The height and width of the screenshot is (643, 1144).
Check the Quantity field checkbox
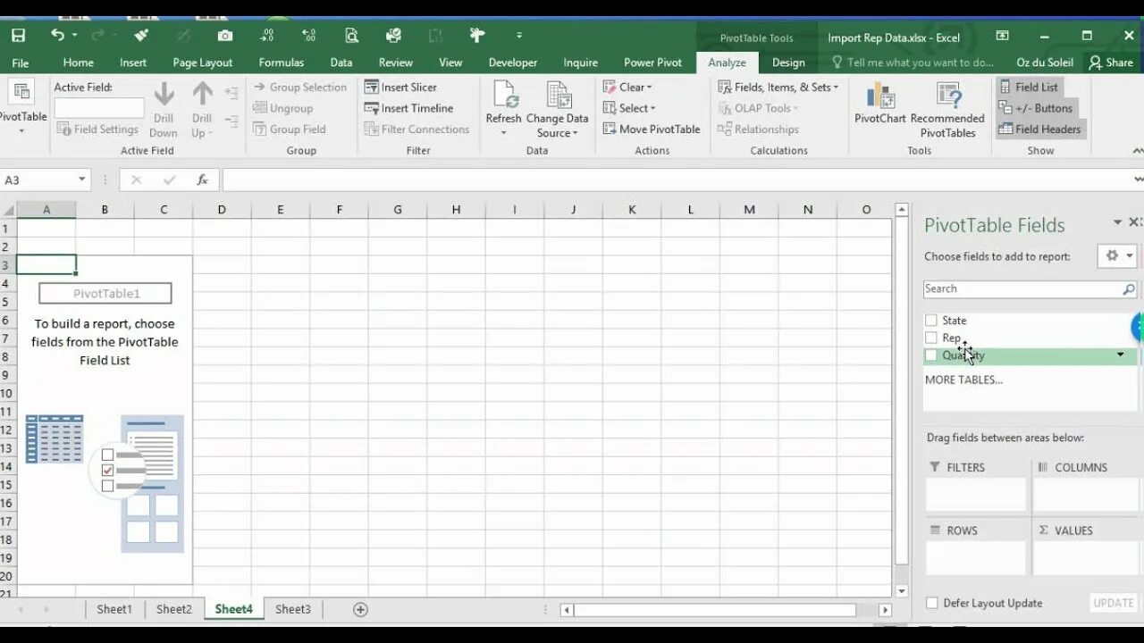[931, 355]
